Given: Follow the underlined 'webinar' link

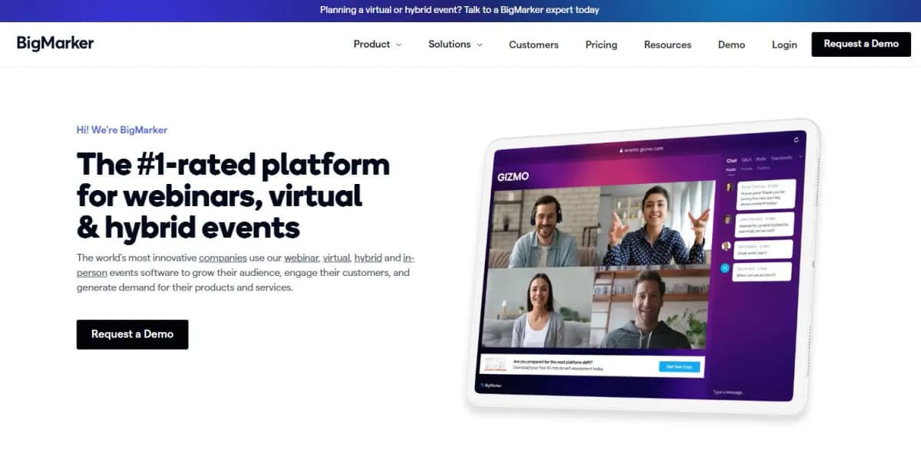Looking at the screenshot, I should 301,258.
